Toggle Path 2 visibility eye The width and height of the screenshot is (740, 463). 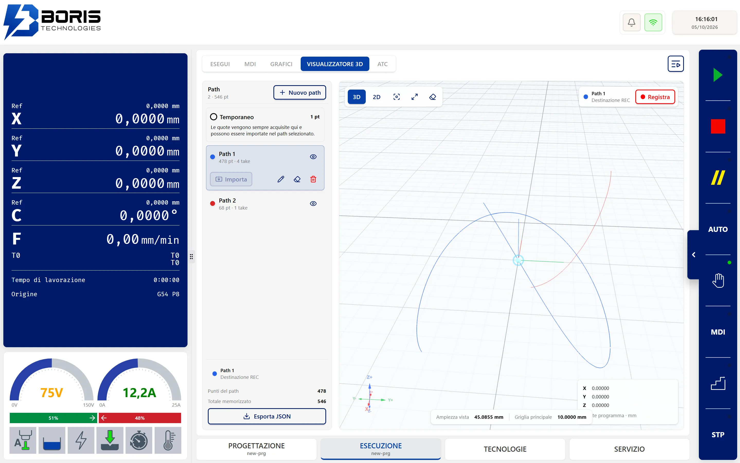pos(313,204)
